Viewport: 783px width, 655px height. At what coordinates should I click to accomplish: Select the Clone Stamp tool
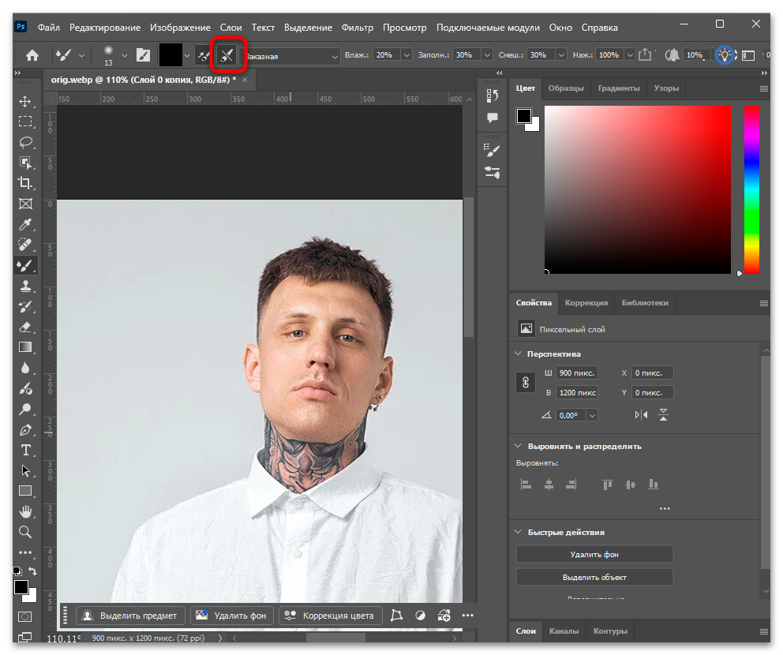(25, 286)
